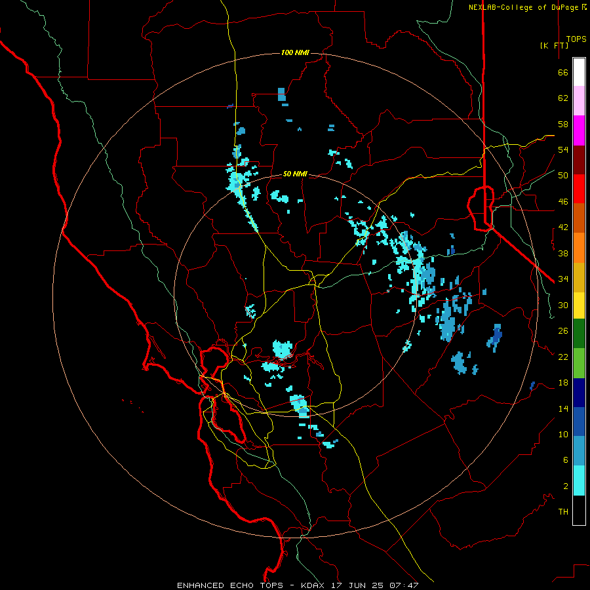Viewport: 590px width, 590px height.
Task: Click the light pink legend swatch
Action: pos(579,100)
